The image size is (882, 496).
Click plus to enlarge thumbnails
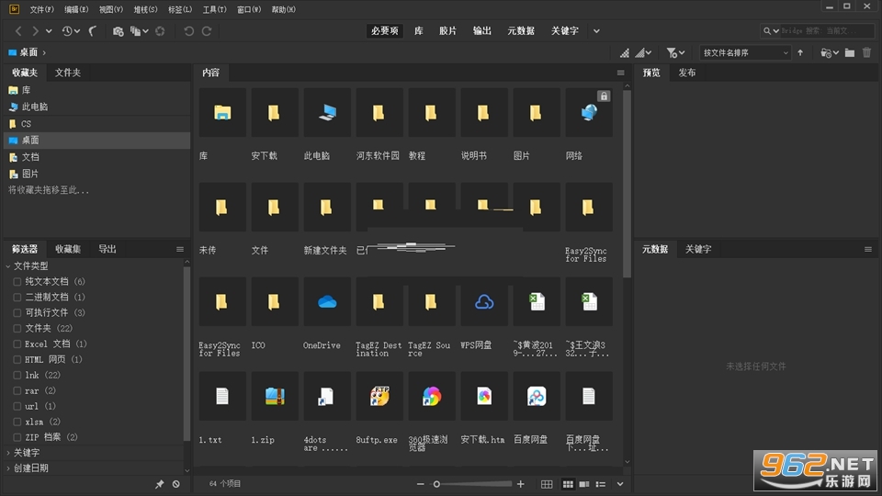[521, 484]
